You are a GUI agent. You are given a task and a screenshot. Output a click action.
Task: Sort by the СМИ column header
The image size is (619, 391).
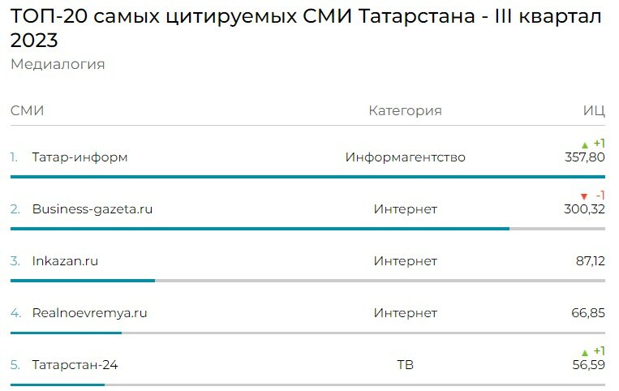click(27, 111)
